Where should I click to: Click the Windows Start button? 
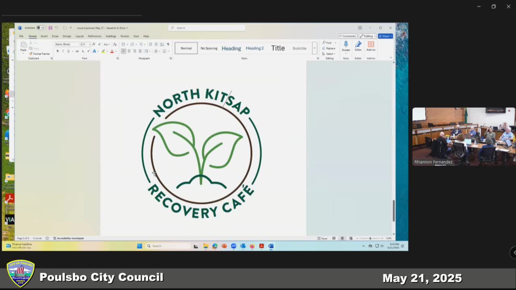[139, 246]
